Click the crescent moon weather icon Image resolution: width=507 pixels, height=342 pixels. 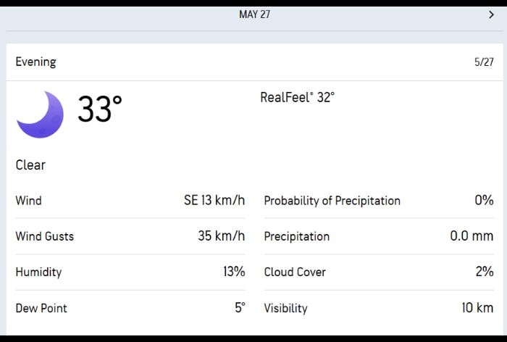click(x=40, y=114)
